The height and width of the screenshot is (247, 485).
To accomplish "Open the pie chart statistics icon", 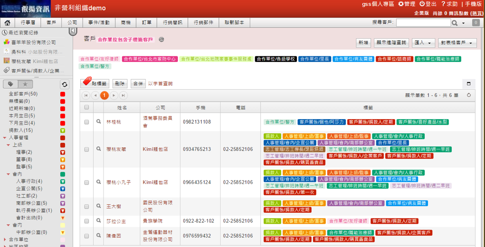I will click(x=161, y=40).
